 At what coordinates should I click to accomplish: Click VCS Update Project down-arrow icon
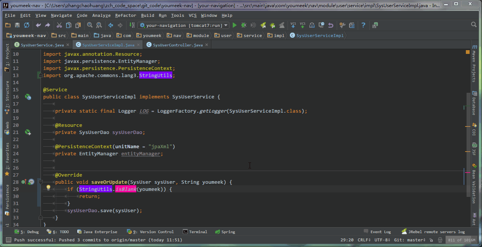(x=293, y=25)
